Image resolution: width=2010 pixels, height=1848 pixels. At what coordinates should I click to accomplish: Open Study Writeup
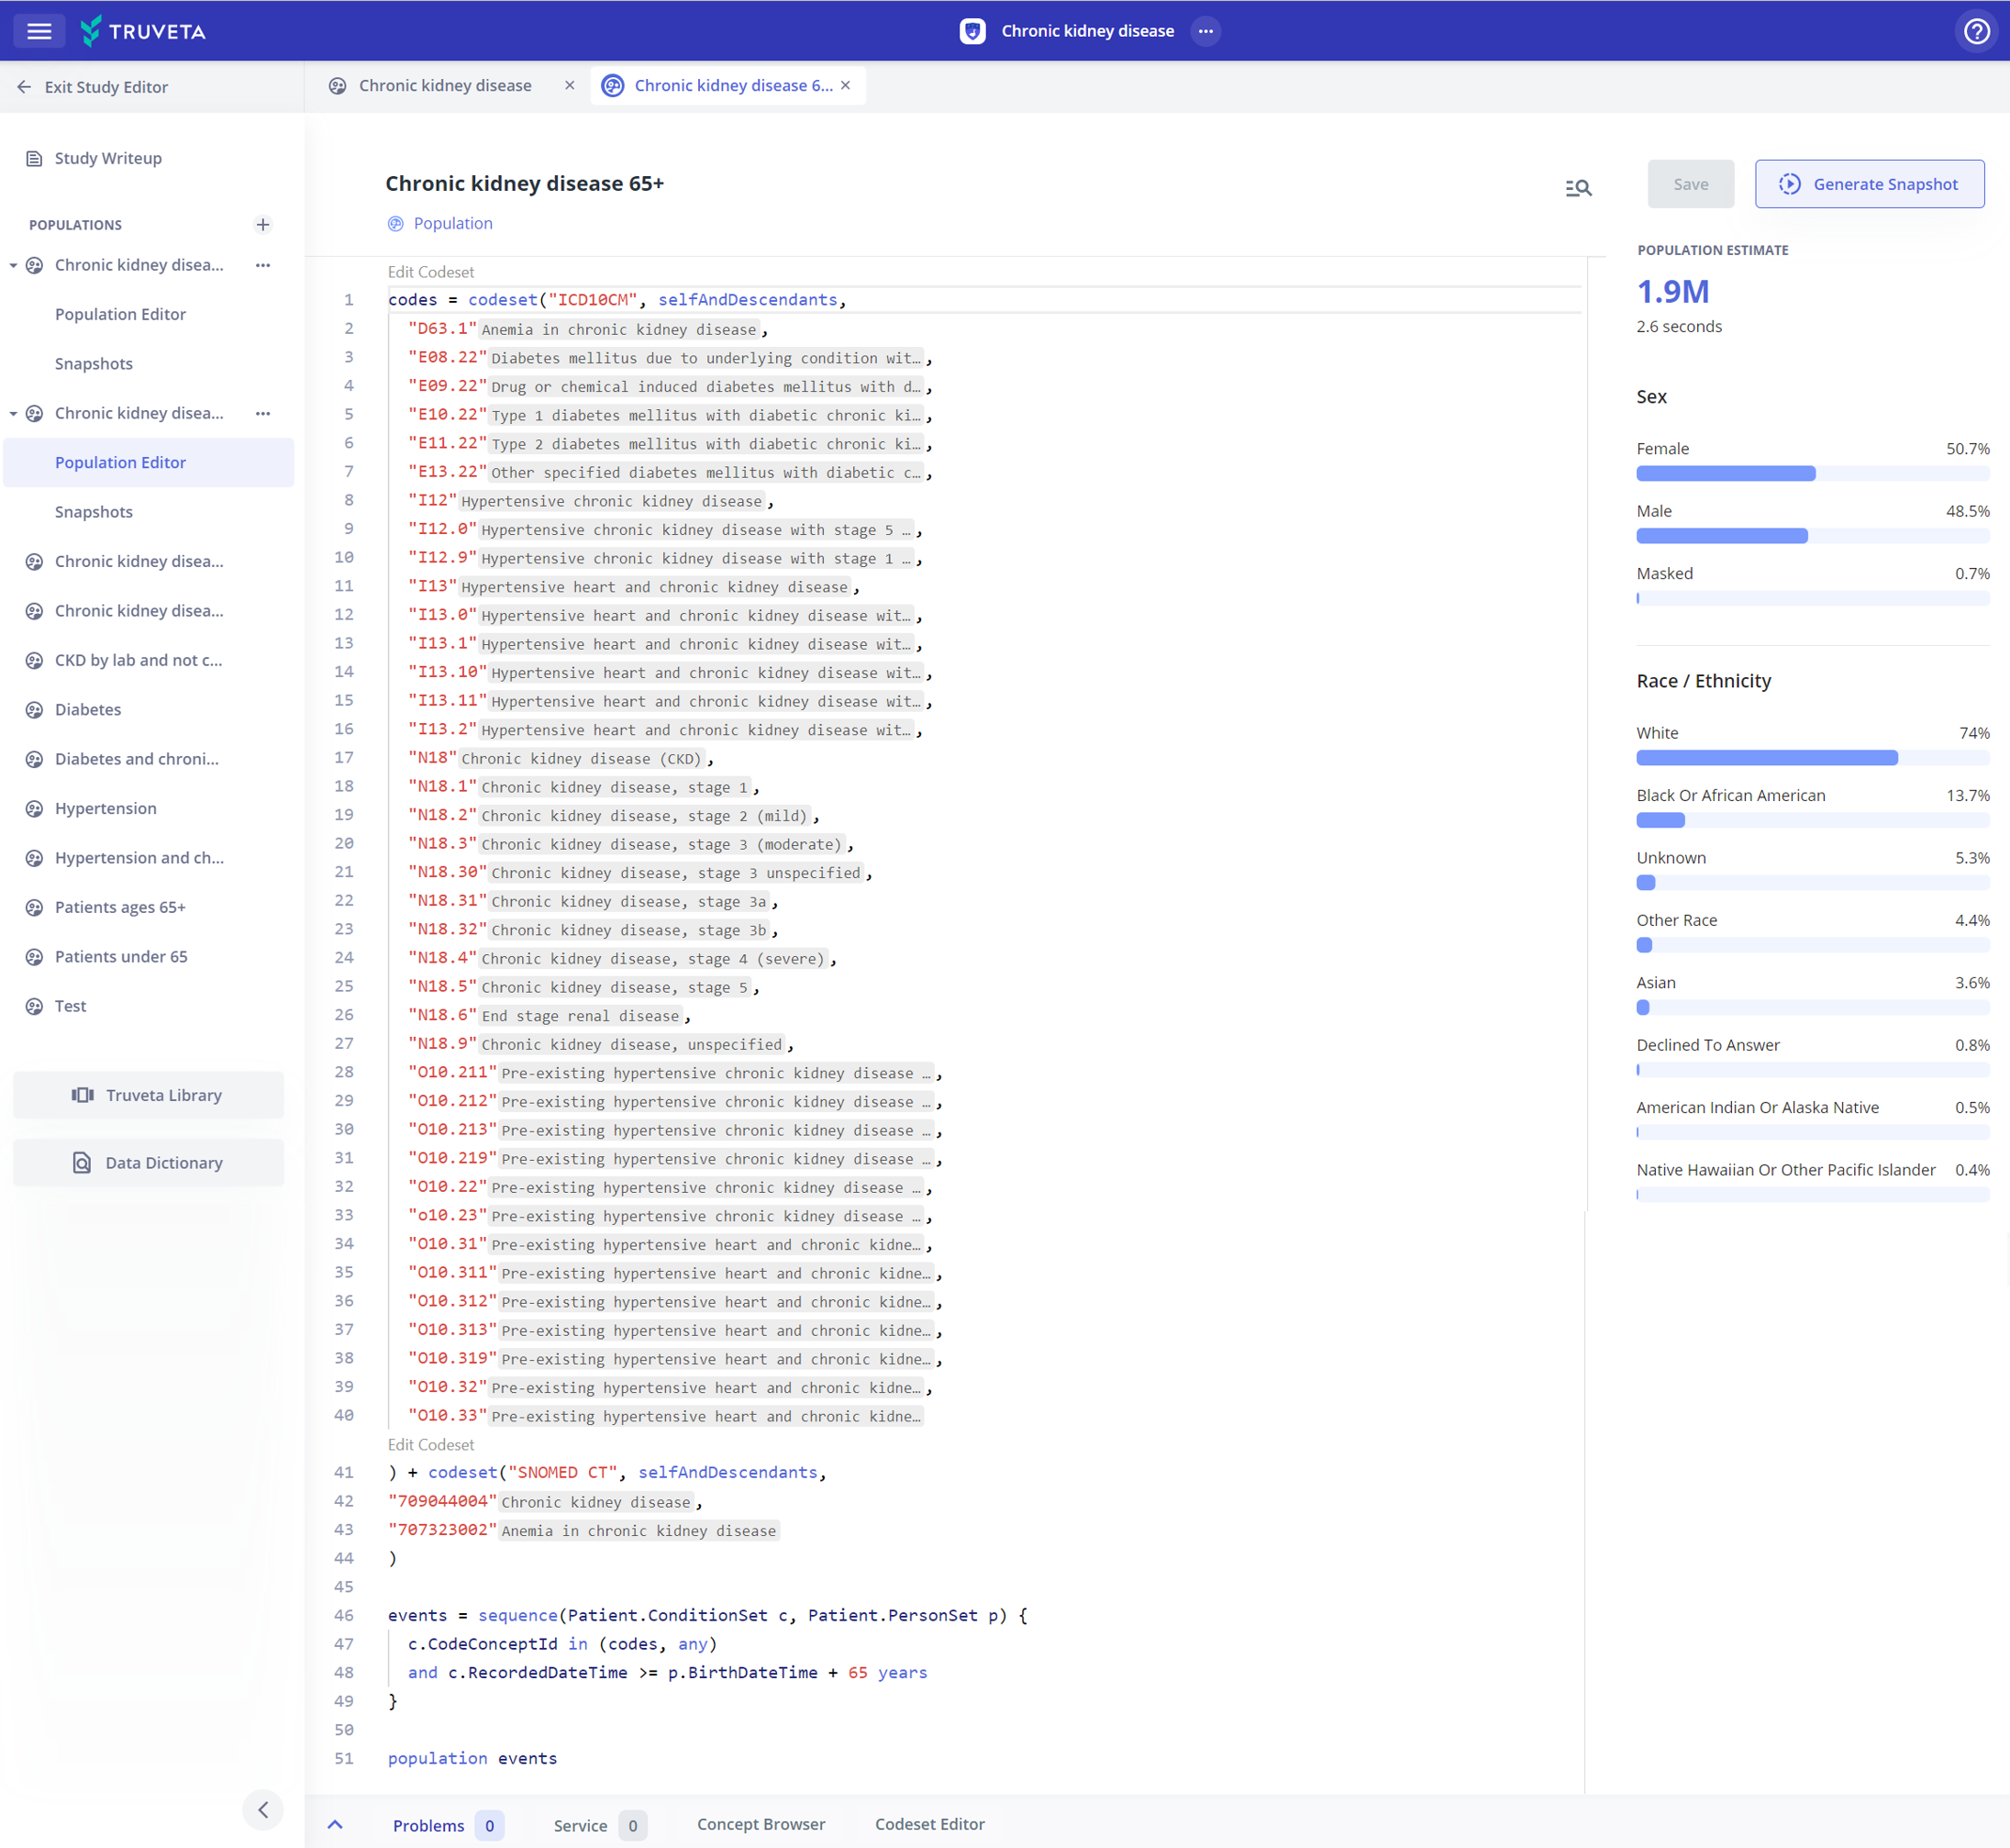pyautogui.click(x=108, y=158)
